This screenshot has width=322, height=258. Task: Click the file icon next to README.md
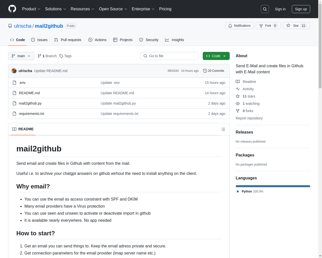[15, 93]
